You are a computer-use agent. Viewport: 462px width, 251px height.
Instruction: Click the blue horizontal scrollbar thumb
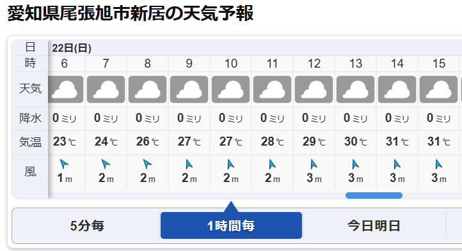[x=374, y=195]
